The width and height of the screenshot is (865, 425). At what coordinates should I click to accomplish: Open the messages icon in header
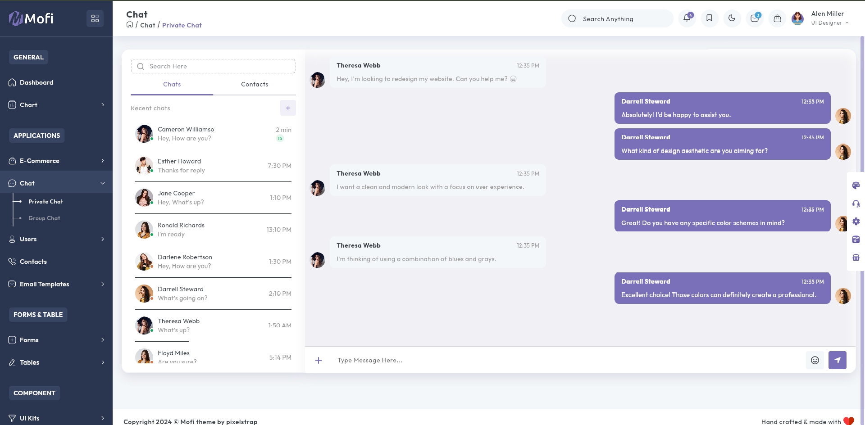[x=754, y=18]
